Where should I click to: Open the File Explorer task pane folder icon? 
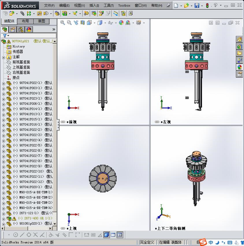239,53
